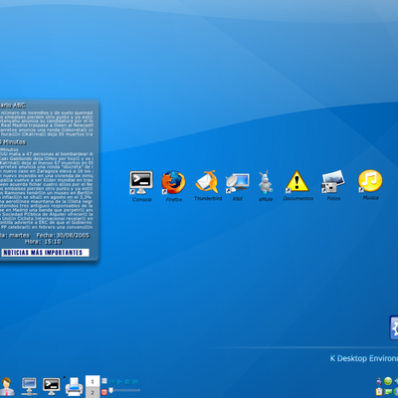The width and height of the screenshot is (398, 398).
Task: Open the printer icon in the panel
Action: pyautogui.click(x=74, y=387)
